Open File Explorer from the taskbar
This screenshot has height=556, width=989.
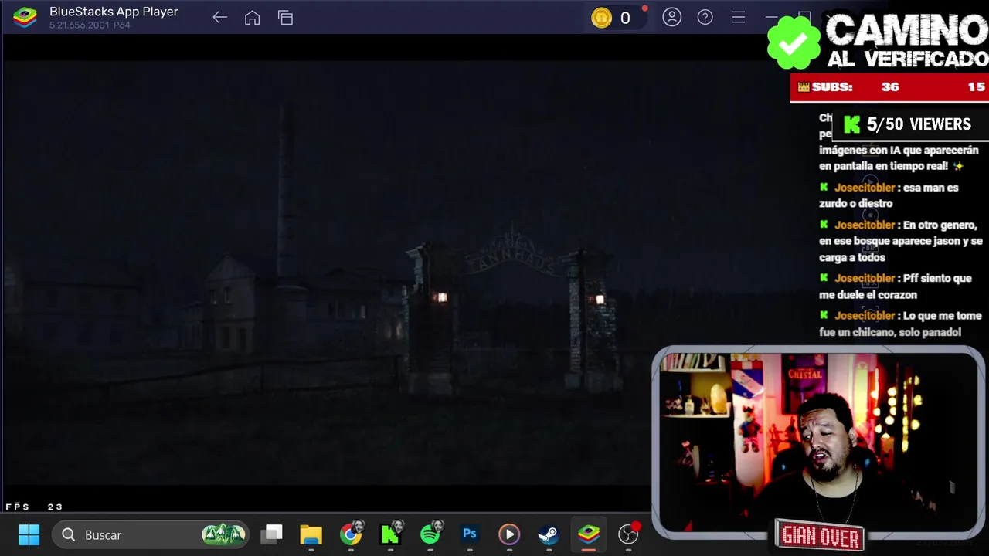(x=311, y=534)
